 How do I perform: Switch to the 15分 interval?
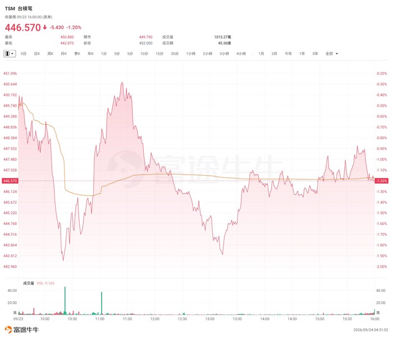click(159, 54)
